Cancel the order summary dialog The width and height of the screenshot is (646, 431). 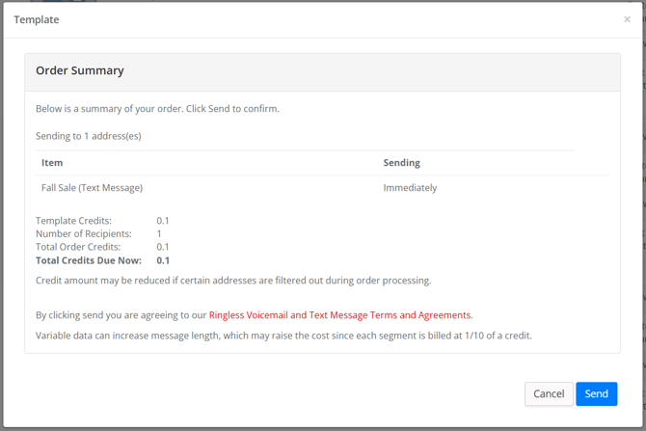(x=549, y=394)
